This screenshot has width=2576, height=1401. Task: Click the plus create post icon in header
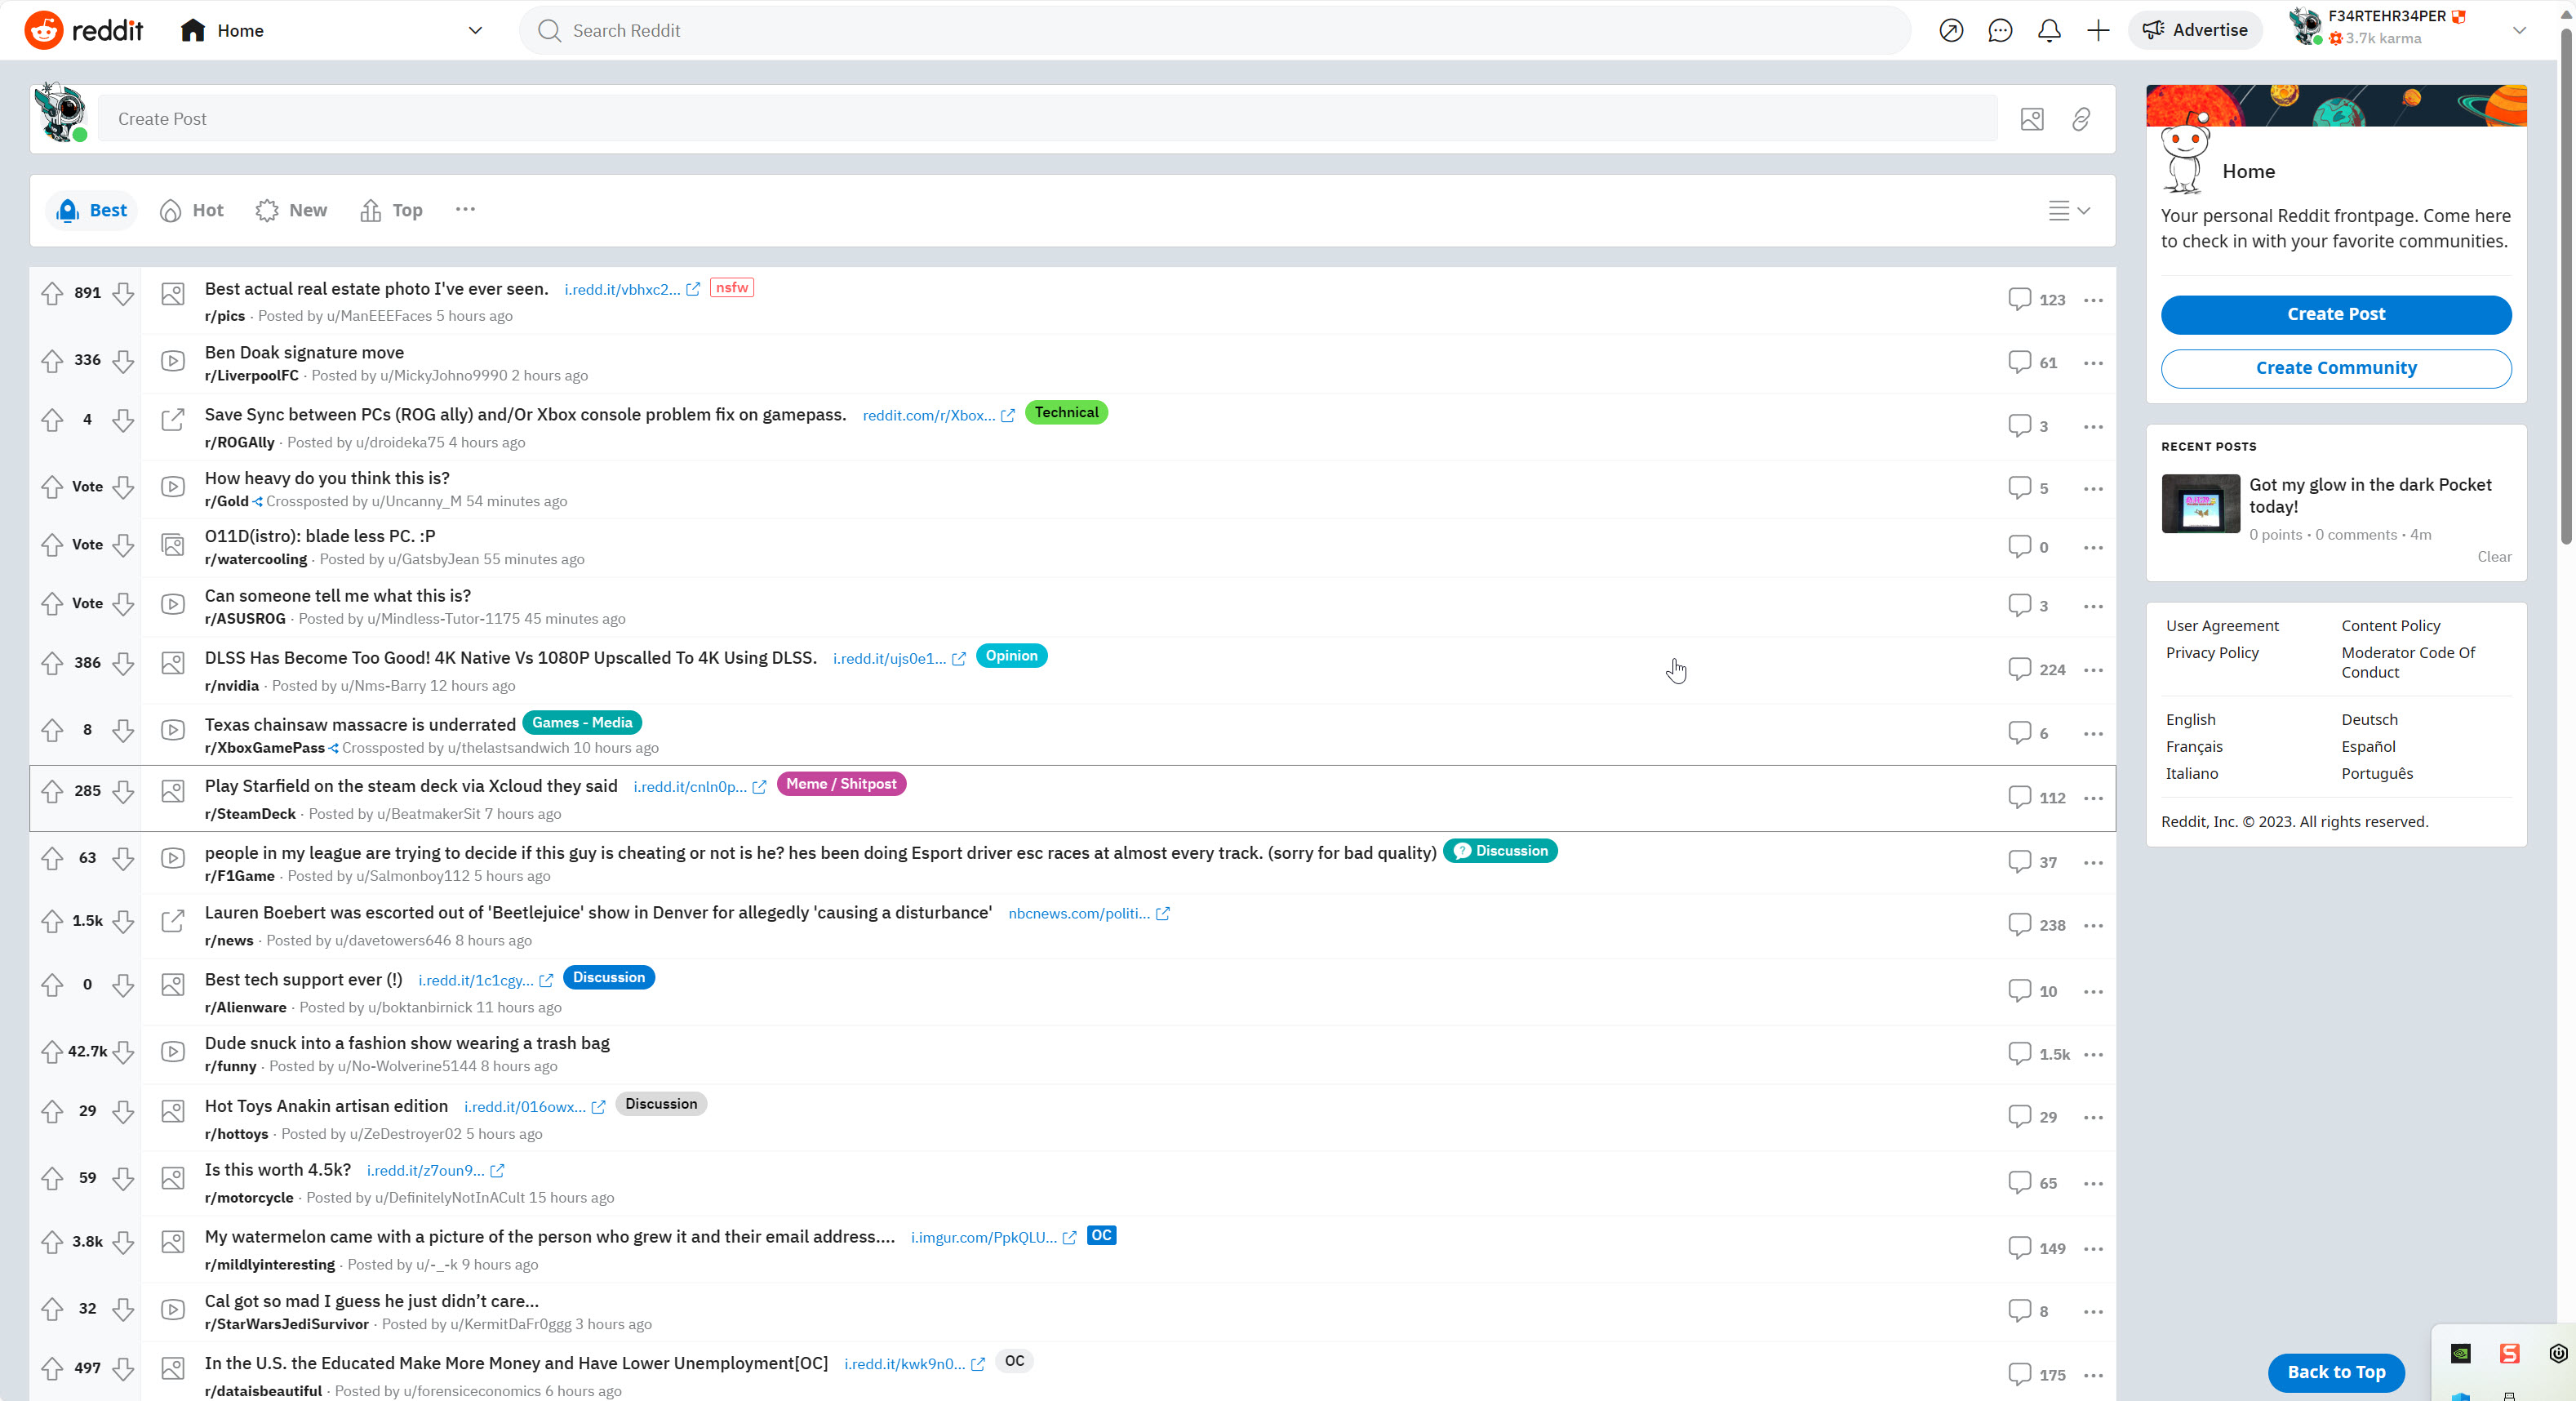coord(2098,30)
